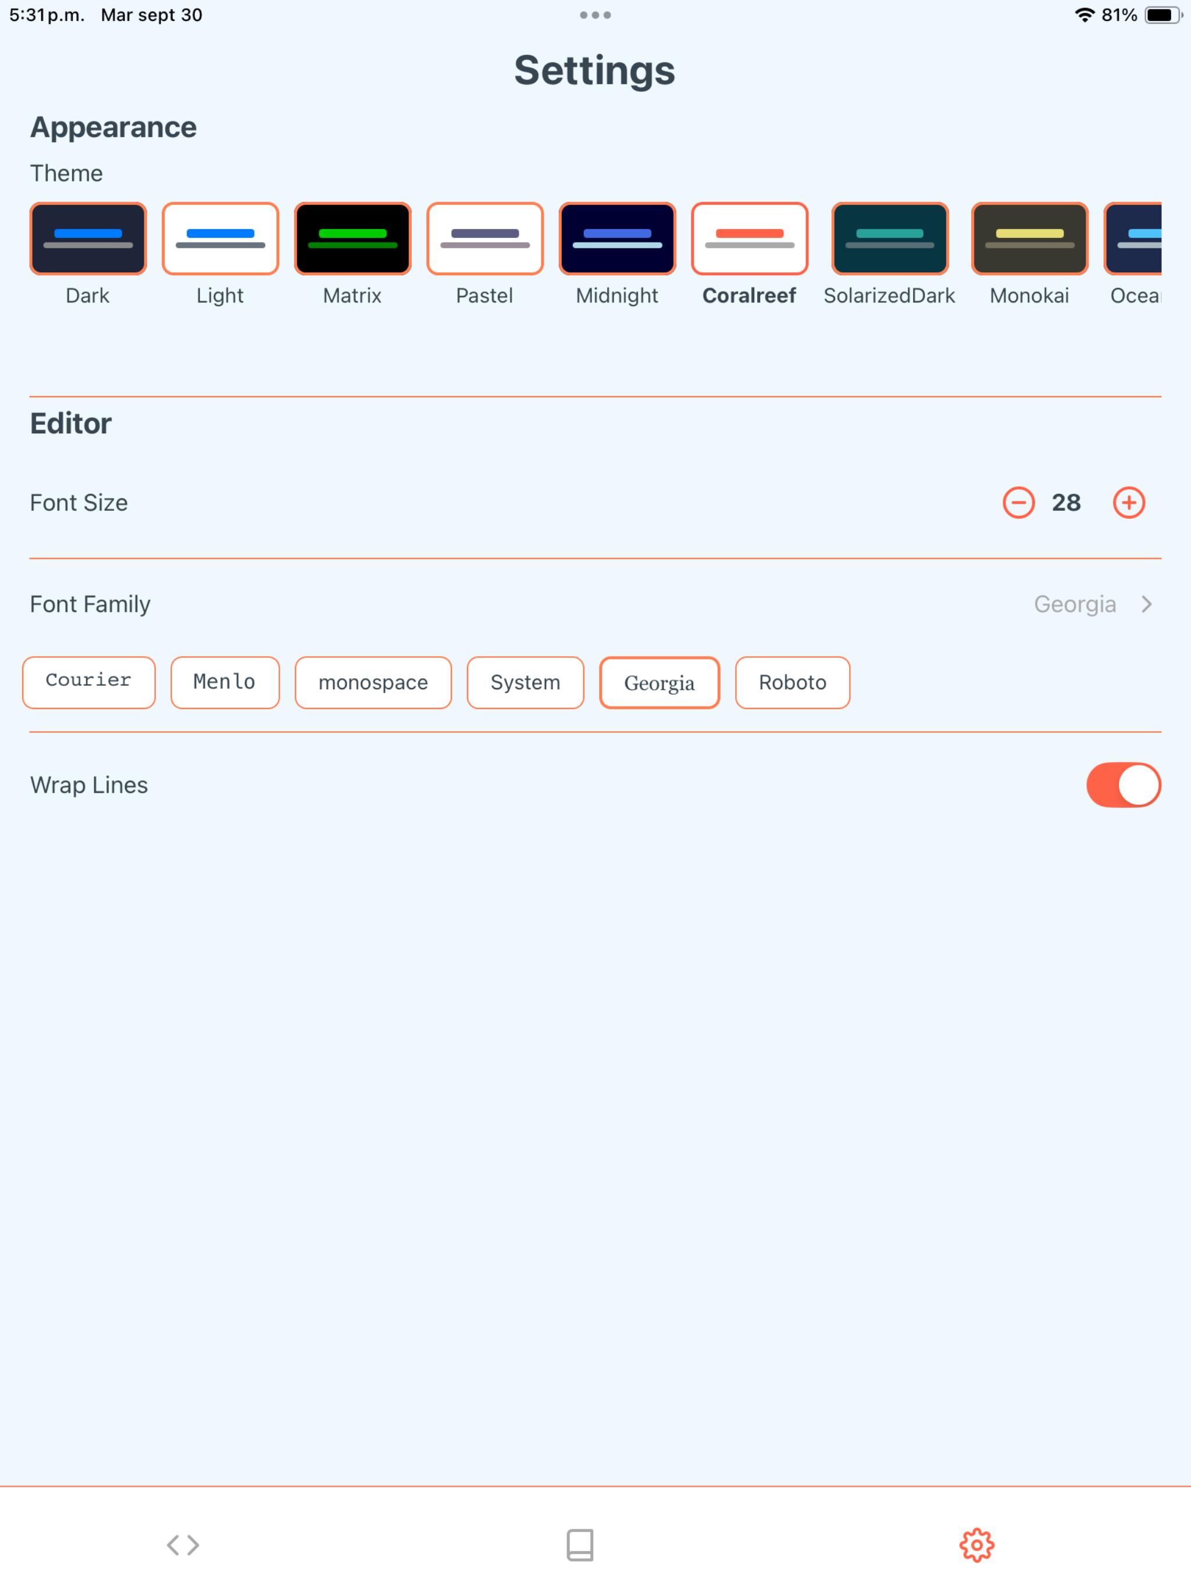Open the code editor tab
The height and width of the screenshot is (1589, 1191).
point(183,1544)
